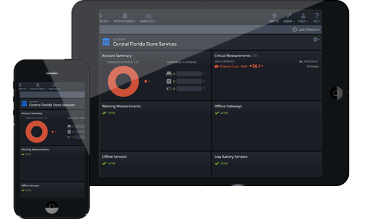Open the Admin wrench menu on tablet
The width and height of the screenshot is (376, 219).
coord(289,18)
